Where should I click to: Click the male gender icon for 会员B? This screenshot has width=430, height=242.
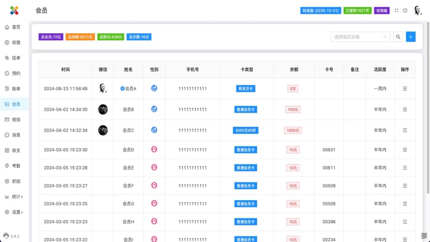point(154,109)
